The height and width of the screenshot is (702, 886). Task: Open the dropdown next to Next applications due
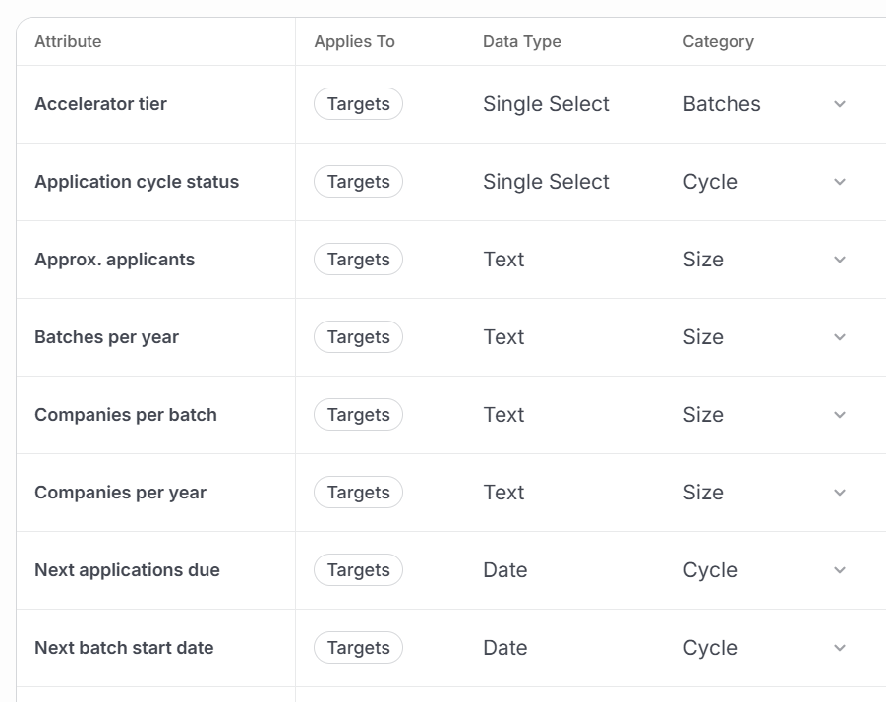point(840,569)
